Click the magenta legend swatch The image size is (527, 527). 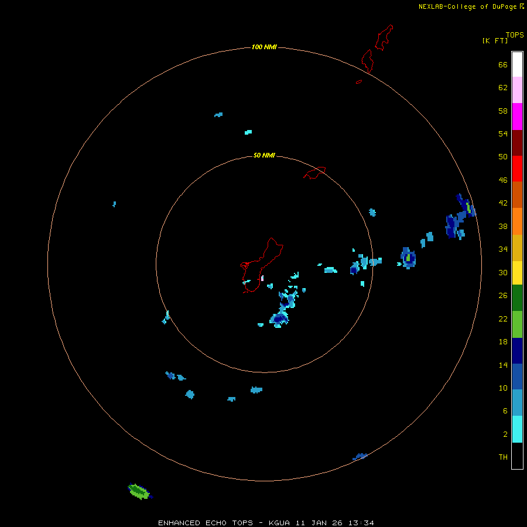pyautogui.click(x=517, y=117)
